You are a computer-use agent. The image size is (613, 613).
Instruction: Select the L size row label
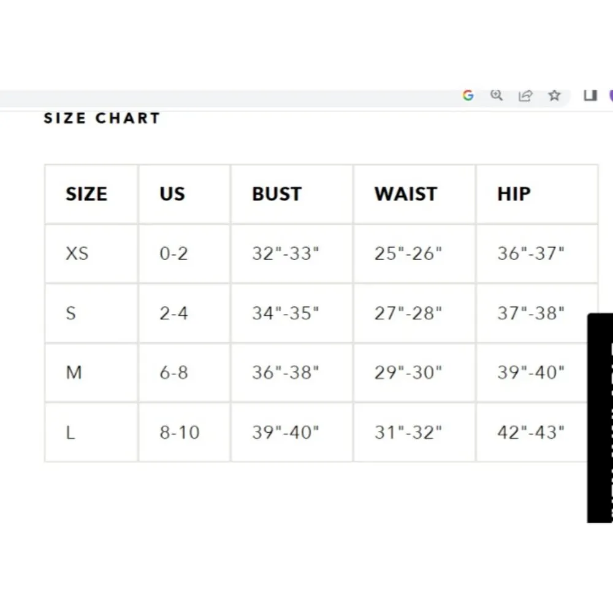click(70, 433)
